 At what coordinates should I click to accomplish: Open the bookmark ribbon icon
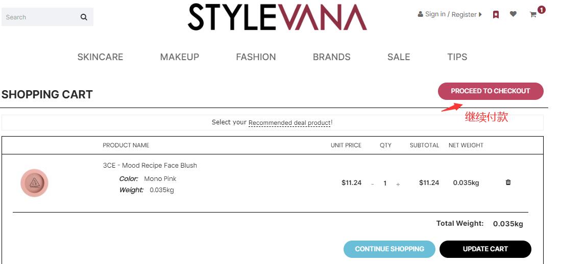click(x=496, y=15)
